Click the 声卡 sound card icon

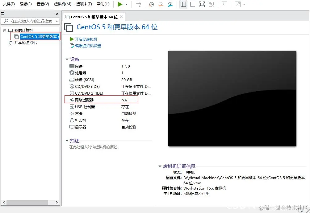tap(72, 113)
